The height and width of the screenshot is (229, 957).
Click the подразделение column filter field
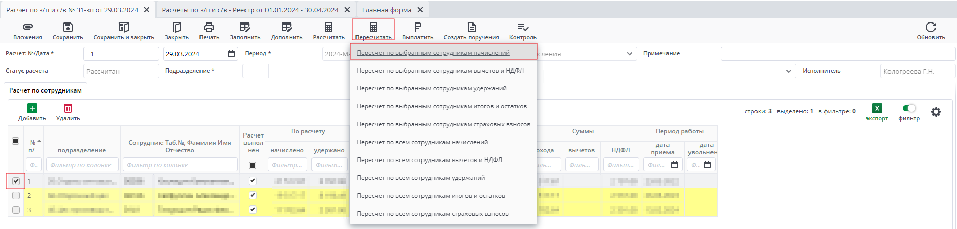(x=82, y=165)
